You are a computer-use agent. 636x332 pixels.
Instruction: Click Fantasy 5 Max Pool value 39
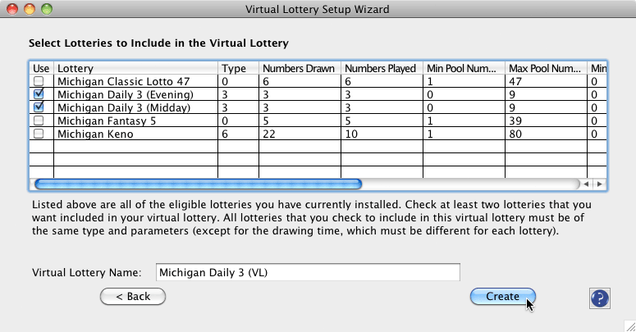pos(515,121)
